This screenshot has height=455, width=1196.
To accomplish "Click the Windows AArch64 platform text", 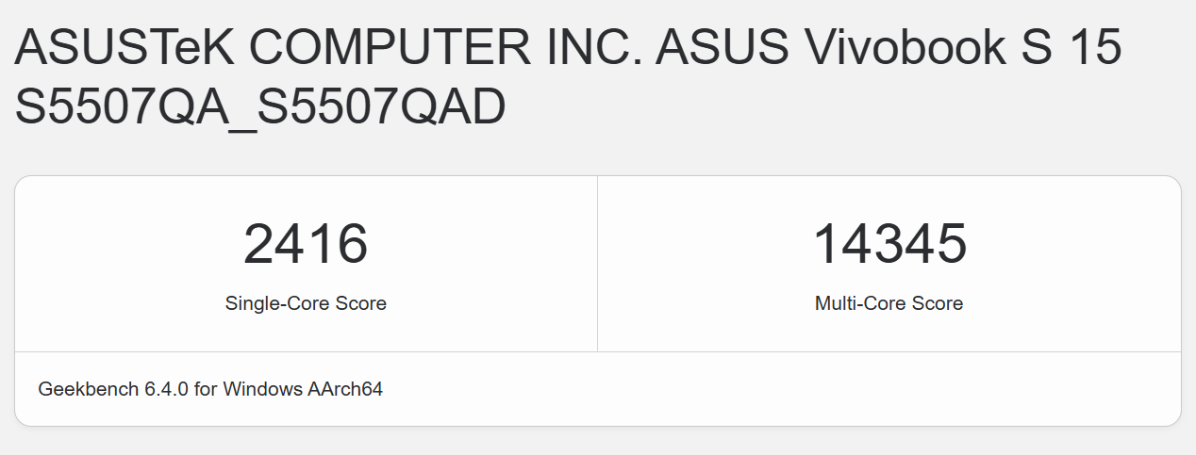I will coord(303,388).
